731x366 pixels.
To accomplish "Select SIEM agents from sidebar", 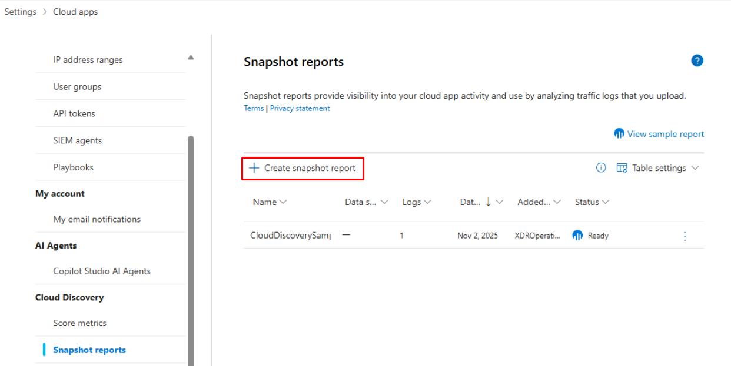I will [77, 140].
